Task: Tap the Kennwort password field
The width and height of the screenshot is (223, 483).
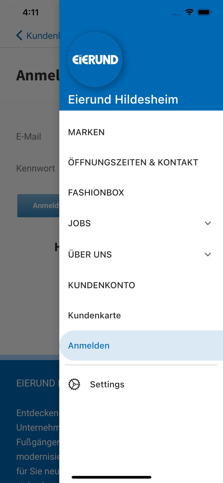Action: [35, 168]
